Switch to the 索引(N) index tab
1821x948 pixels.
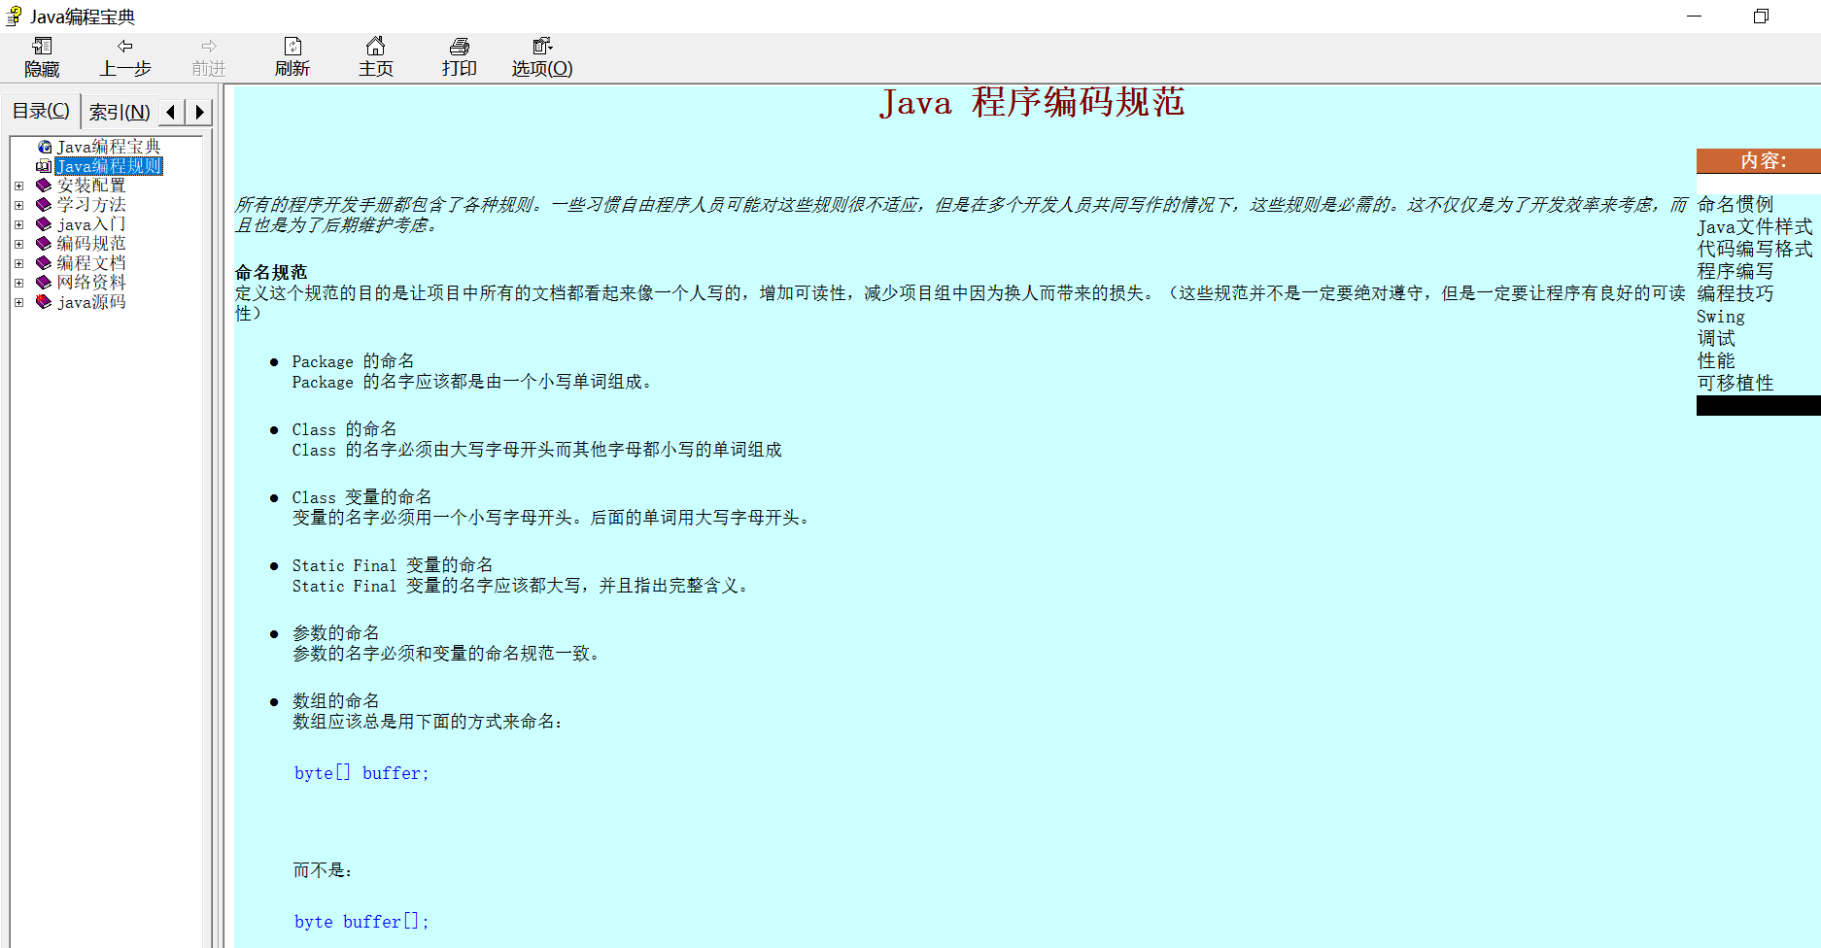click(120, 112)
